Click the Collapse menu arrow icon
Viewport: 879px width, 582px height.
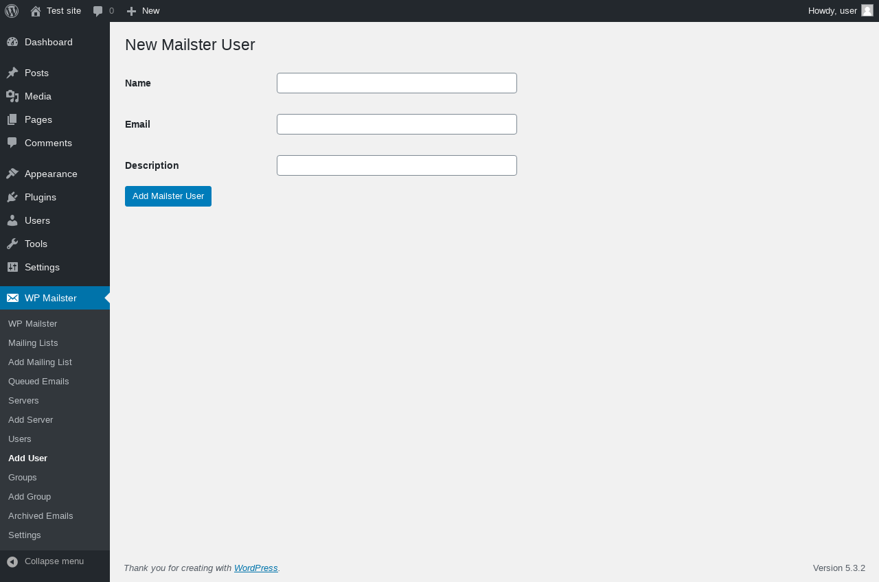click(12, 561)
